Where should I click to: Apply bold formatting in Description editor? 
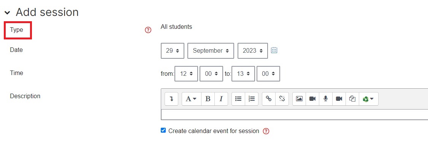click(208, 99)
